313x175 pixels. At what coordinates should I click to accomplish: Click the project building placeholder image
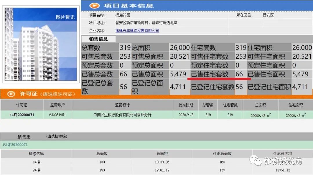(x=41, y=44)
